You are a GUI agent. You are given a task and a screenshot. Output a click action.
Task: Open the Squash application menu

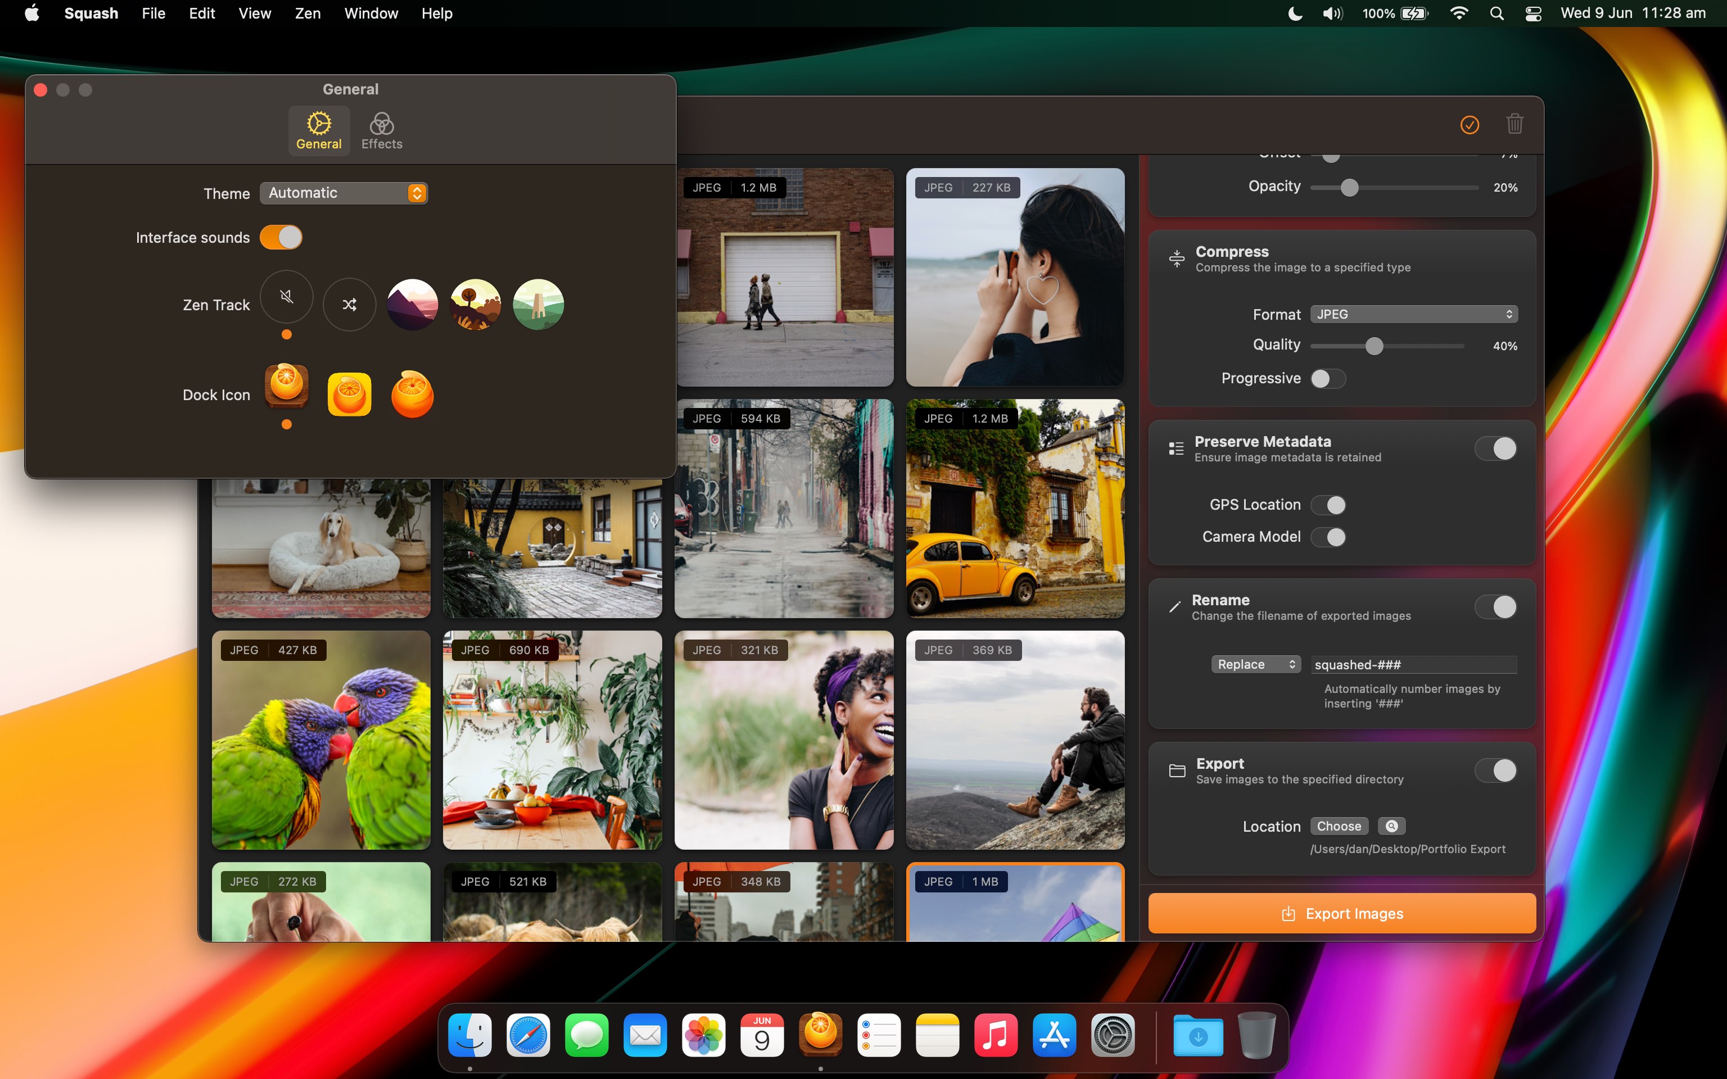tap(91, 13)
